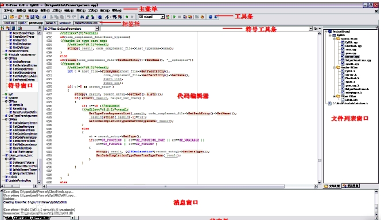Image resolution: width=381 pixels, height=220 pixels.
Task: Click the blue globe toolbar icon
Action: click(x=211, y=17)
